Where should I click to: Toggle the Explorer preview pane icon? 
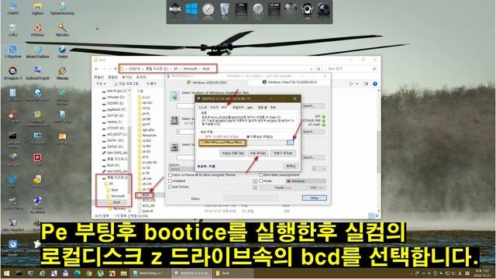pyautogui.click(x=366, y=84)
